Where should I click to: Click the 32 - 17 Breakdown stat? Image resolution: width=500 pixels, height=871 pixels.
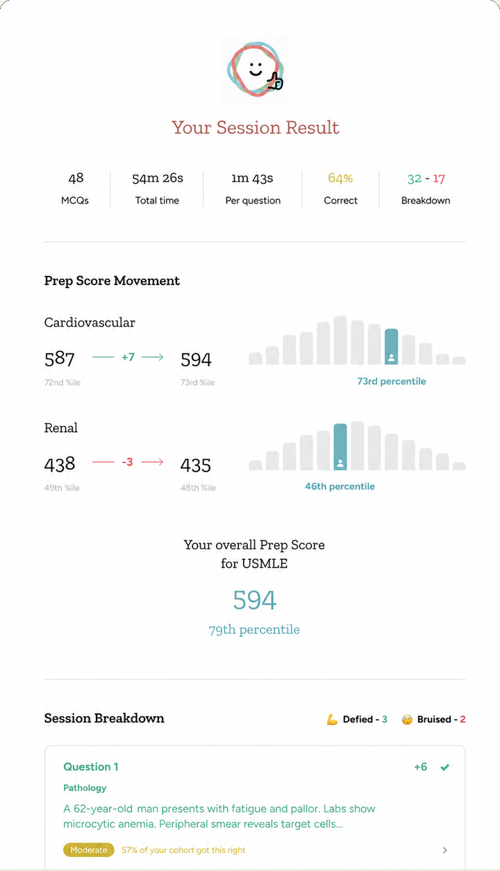(426, 188)
